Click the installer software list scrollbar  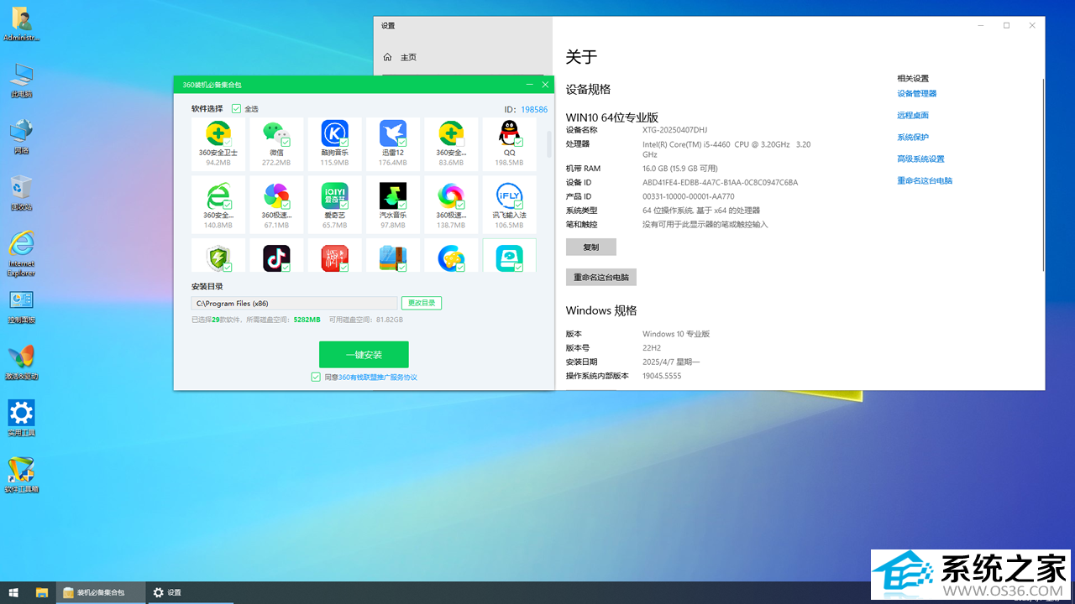pos(549,143)
